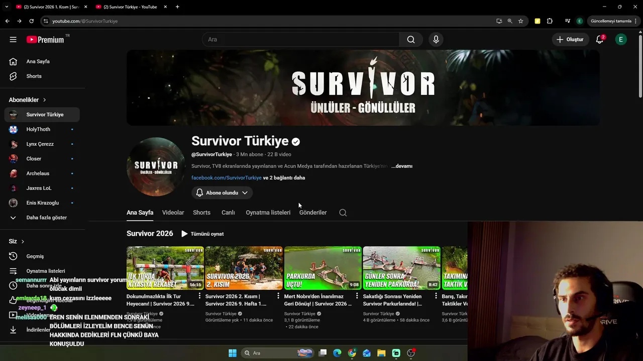Open options menu for Sakatlığı Sonrası Yeniden video
Viewport: 643px width, 361px height.
436,296
